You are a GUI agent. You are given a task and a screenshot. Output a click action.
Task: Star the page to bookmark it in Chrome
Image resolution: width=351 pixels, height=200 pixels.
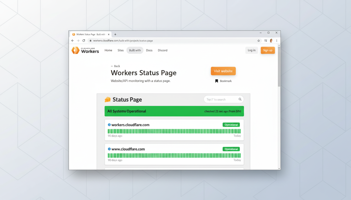click(259, 41)
